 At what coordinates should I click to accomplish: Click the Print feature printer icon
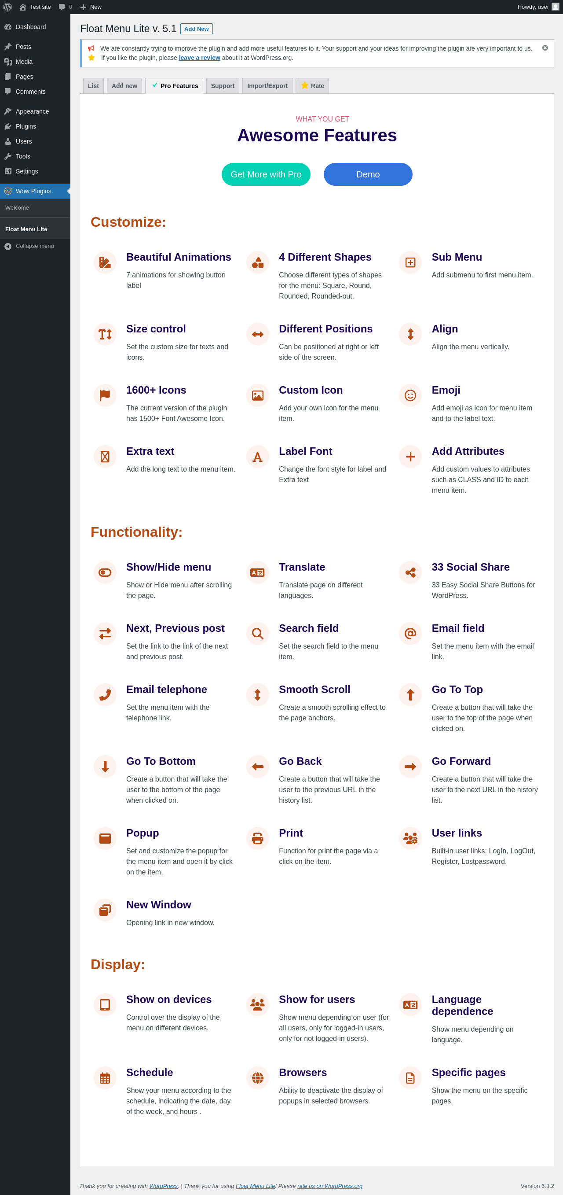point(258,838)
